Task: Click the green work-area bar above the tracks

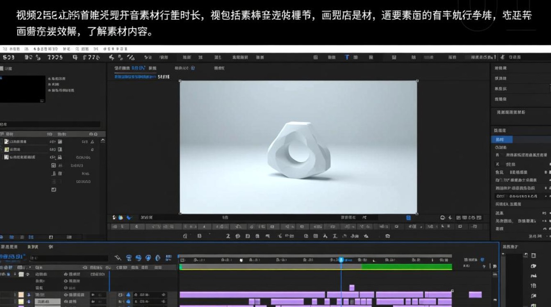Action: tap(406, 266)
